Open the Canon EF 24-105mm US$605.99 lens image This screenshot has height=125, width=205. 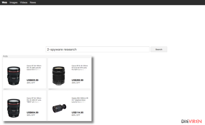click(14, 76)
